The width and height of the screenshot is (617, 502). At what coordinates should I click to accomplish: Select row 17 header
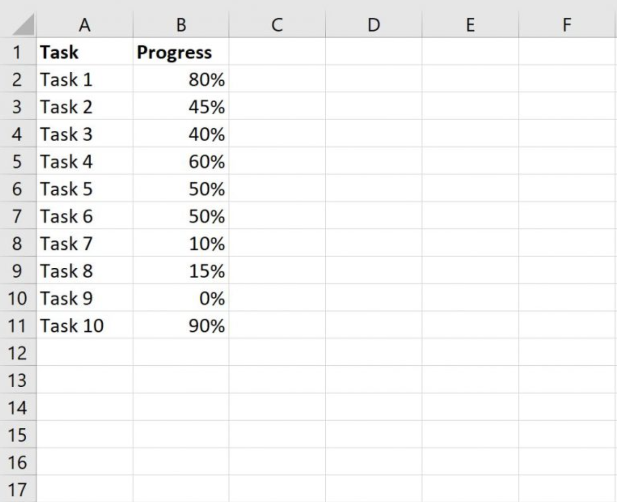point(17,490)
